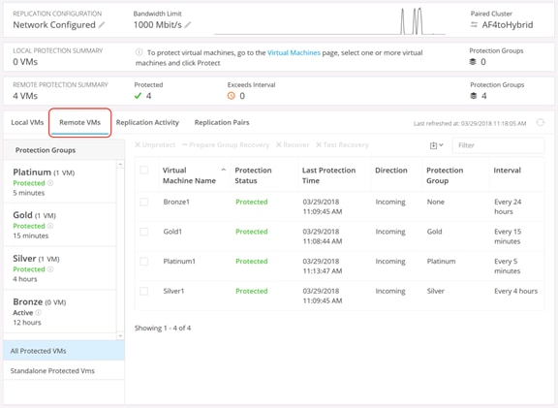Open the Replication Activity tab

pyautogui.click(x=147, y=122)
